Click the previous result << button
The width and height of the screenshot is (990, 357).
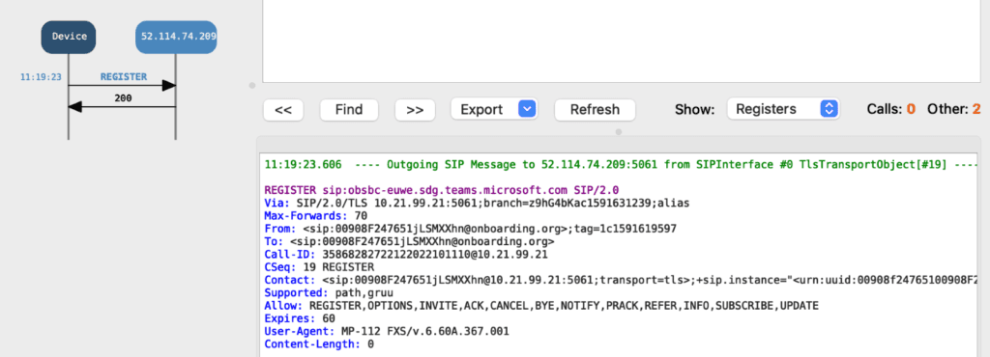point(283,110)
